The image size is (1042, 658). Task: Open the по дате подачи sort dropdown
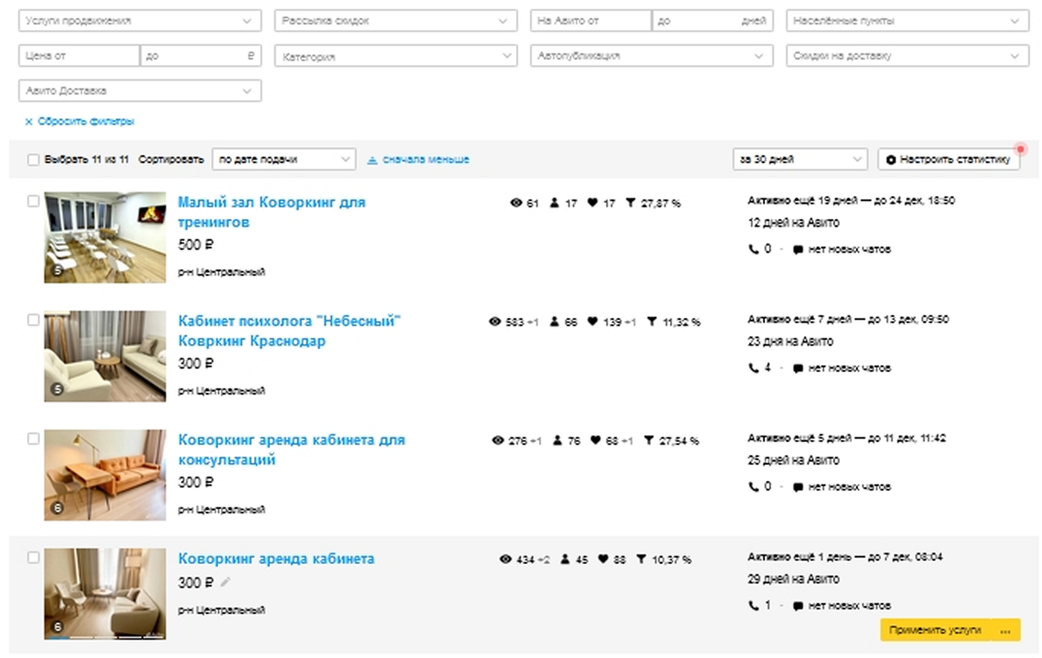click(283, 160)
